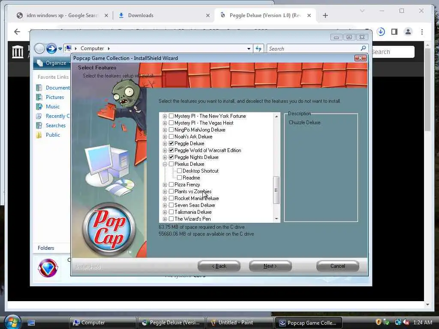Click the Next button in wizard
The height and width of the screenshot is (329, 439).
[270, 266]
